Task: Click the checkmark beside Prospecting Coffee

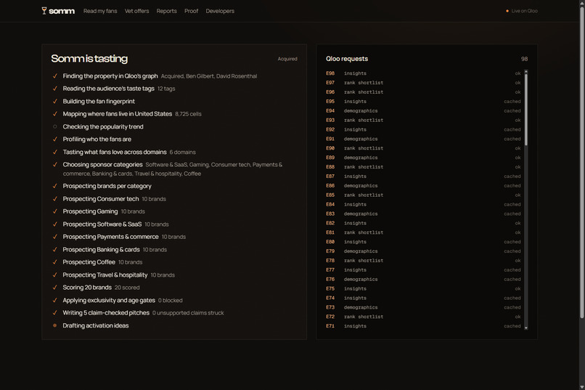Action: (55, 262)
